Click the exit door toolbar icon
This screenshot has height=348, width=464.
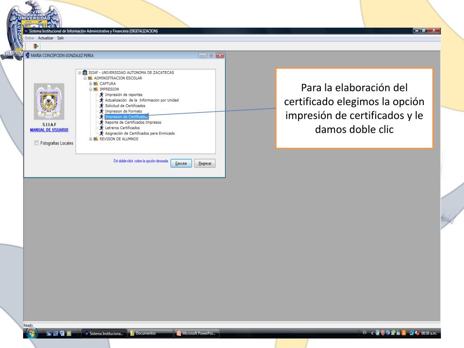(x=36, y=46)
